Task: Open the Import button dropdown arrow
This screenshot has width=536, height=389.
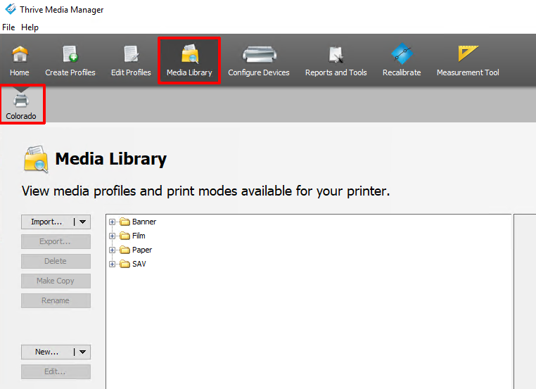Action: coord(83,222)
